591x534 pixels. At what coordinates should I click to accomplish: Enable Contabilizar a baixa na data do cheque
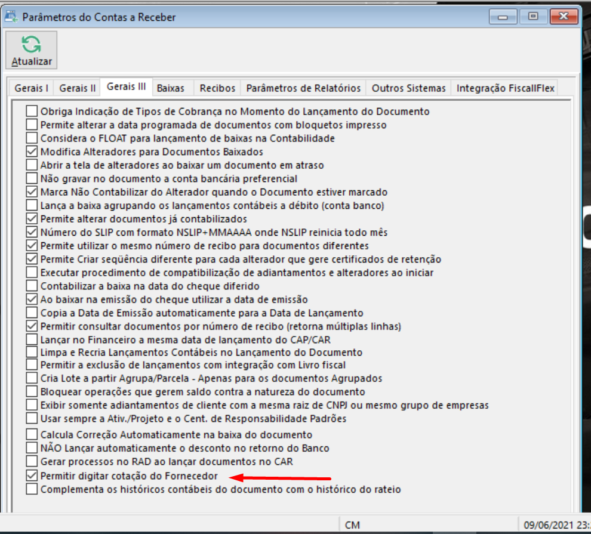[32, 286]
